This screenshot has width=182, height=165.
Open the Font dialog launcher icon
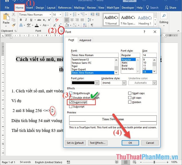point(61,31)
